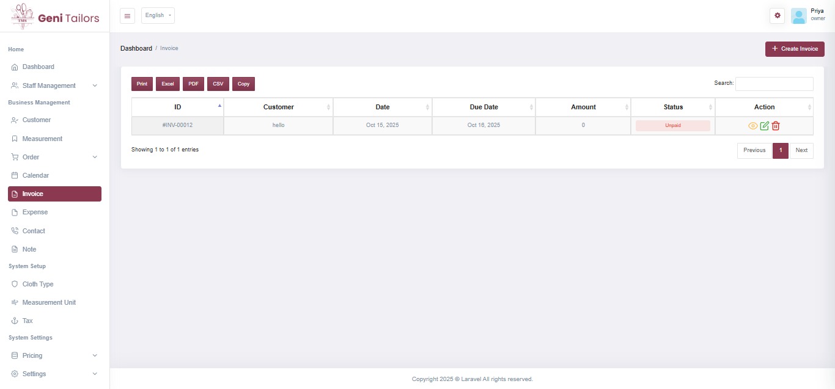Open the English language dropdown

click(158, 16)
